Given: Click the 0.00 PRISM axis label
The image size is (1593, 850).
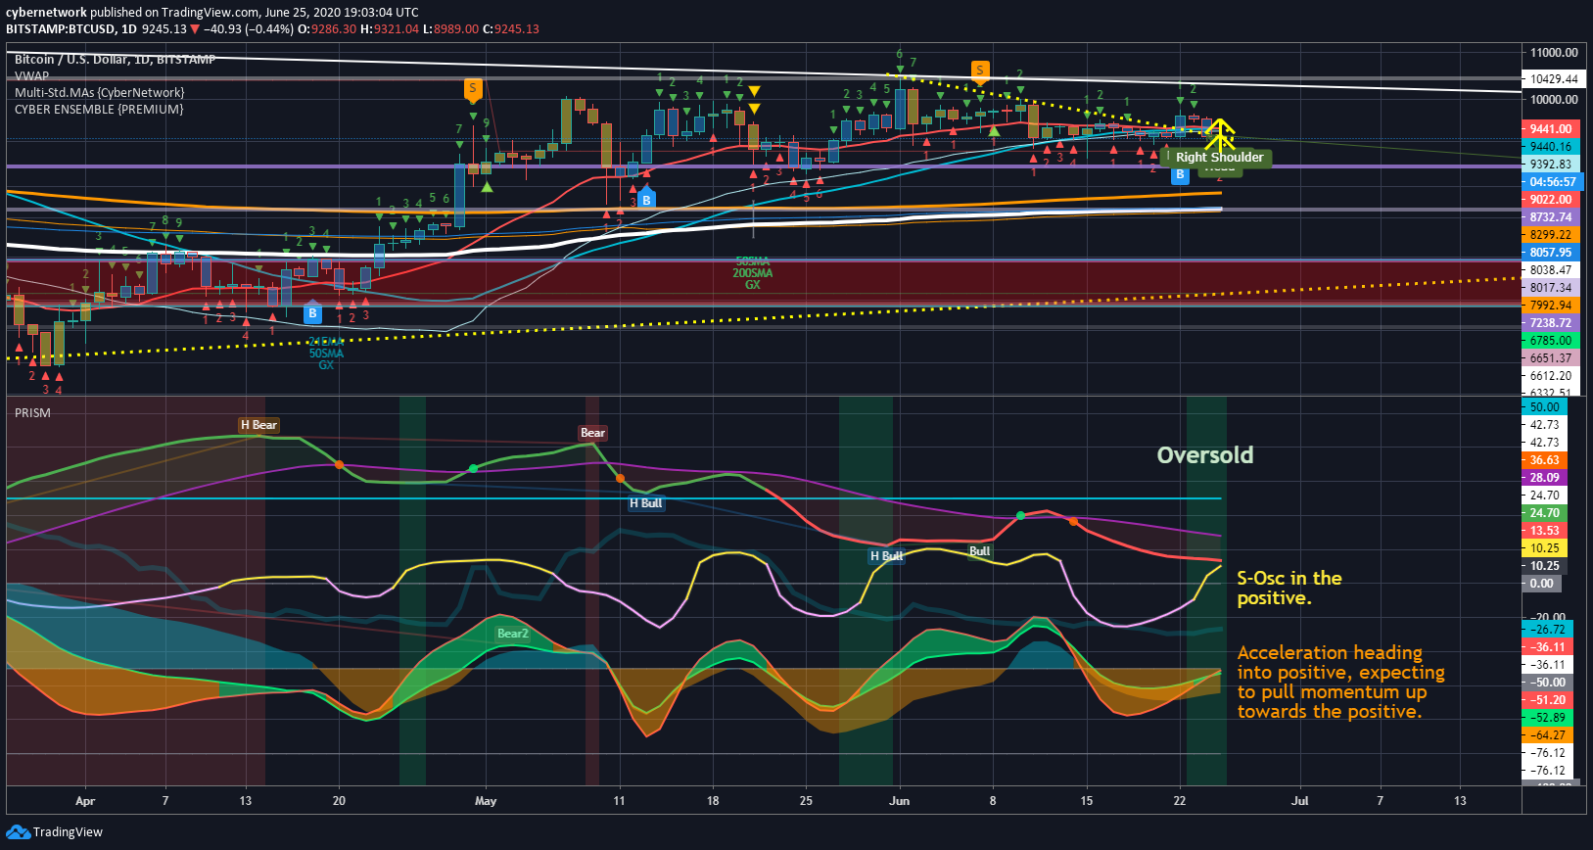Looking at the screenshot, I should pyautogui.click(x=1542, y=583).
